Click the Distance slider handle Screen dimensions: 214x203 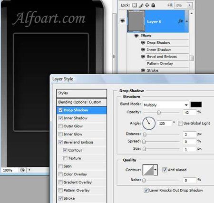coord(145,135)
